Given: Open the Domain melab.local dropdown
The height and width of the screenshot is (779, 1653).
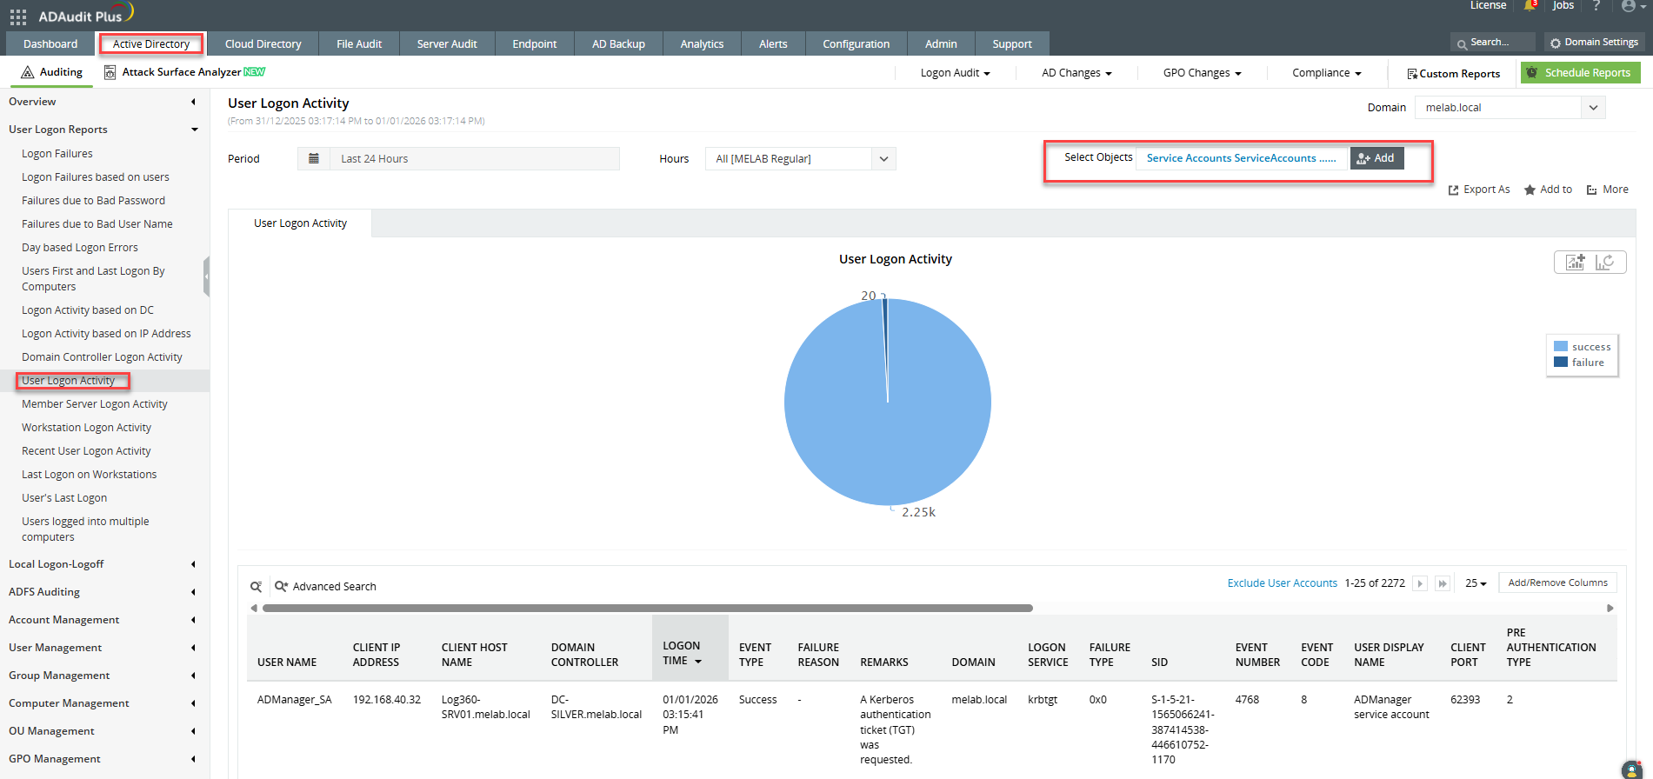Looking at the screenshot, I should click(1593, 108).
